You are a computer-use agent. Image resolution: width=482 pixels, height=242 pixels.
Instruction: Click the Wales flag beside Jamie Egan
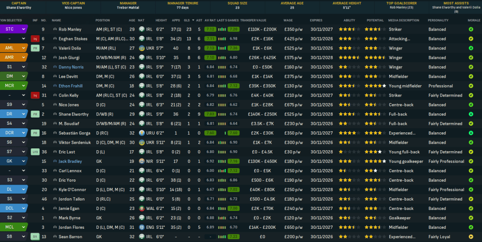(141, 209)
